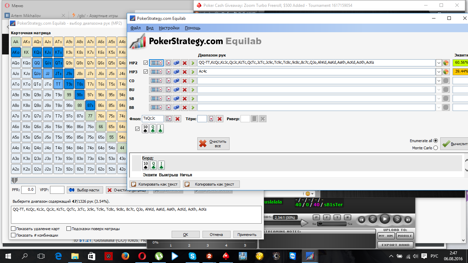Expand the MP3 range dropdown
Viewport: 468px width, 263px height.
[x=439, y=72]
